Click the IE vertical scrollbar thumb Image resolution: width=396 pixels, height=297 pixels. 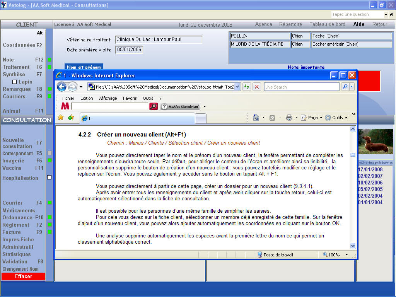tap(353, 155)
